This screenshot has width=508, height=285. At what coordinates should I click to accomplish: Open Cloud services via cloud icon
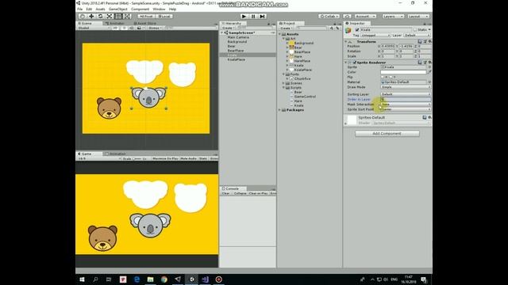pyautogui.click(x=347, y=16)
